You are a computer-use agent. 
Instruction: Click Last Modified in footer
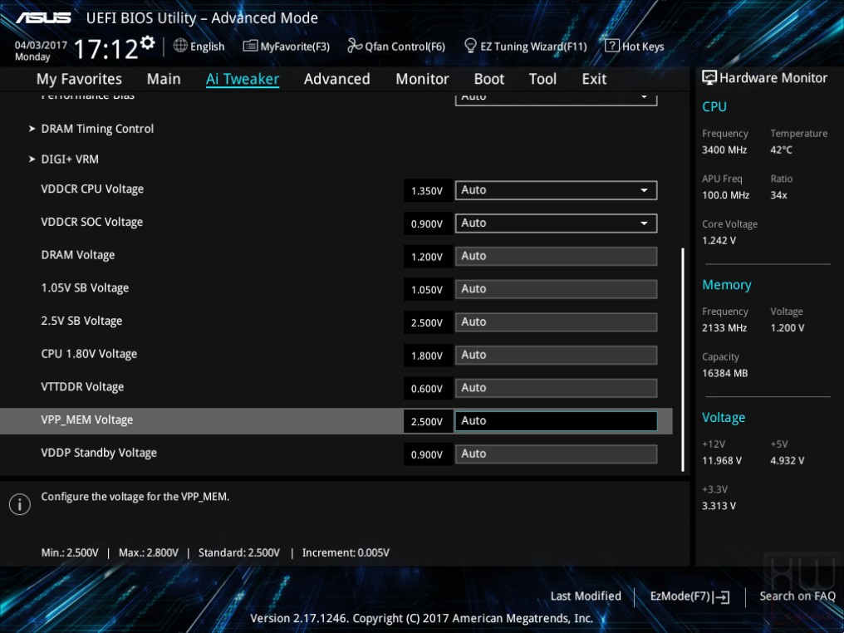pos(586,596)
